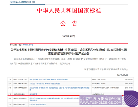This screenshot has height=107, width=138.
Task: Open the 额定电压500 kV cable standard link
Action: pos(54,99)
